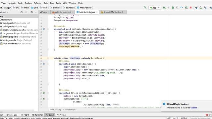Click the update link in notification
212x119 pixels.
(193, 108)
